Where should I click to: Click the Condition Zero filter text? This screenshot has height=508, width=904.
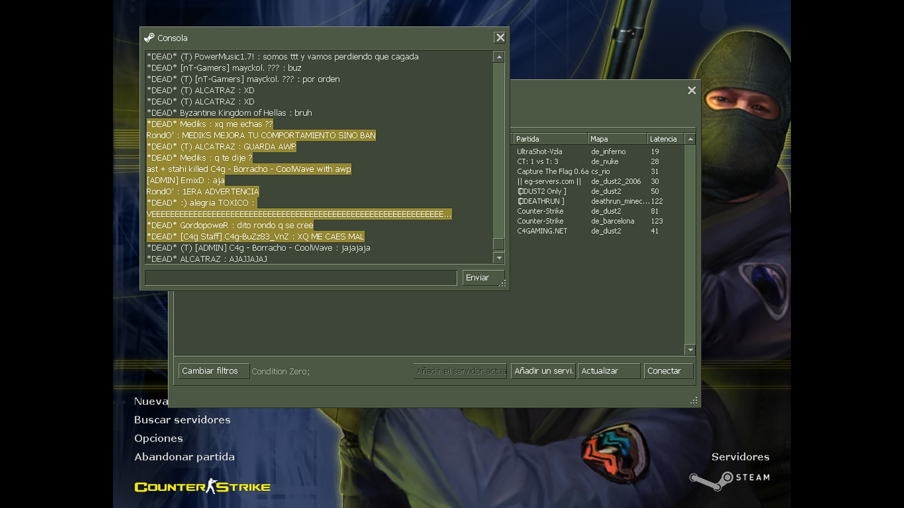coord(281,371)
